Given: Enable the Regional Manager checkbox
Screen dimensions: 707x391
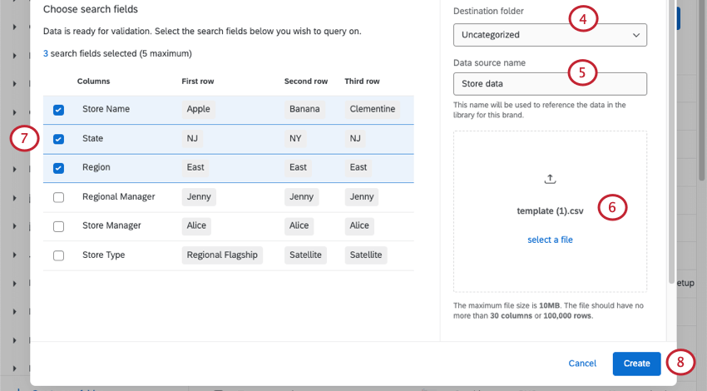Looking at the screenshot, I should (58, 197).
